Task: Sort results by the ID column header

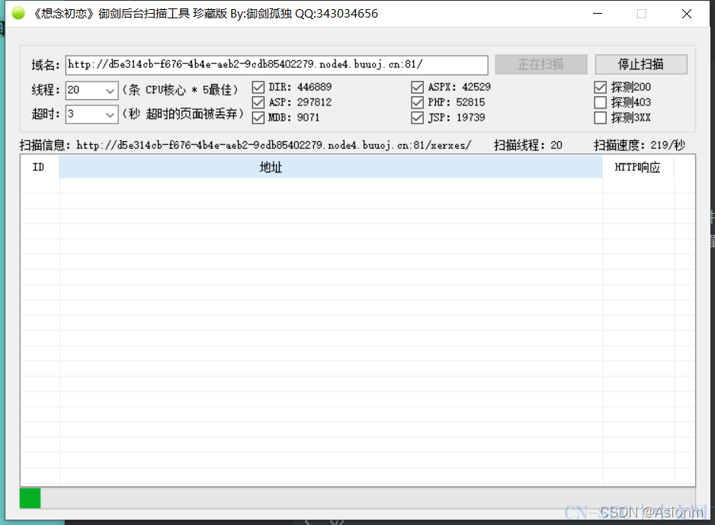Action: [39, 168]
